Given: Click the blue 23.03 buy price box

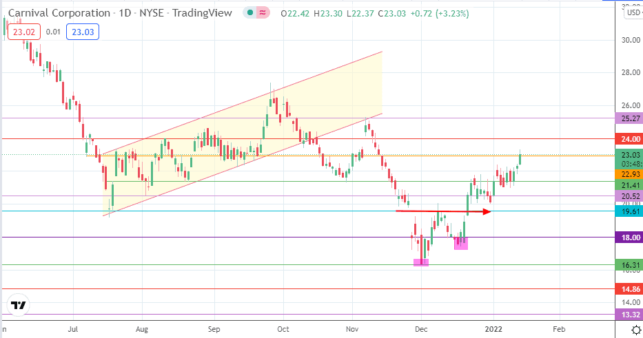Looking at the screenshot, I should [83, 32].
